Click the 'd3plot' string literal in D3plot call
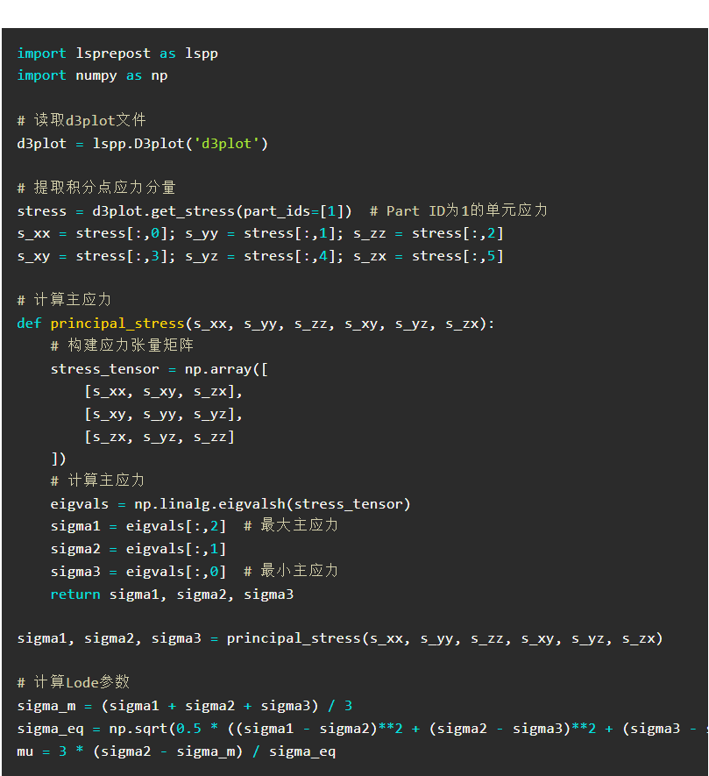Viewport: 709px width, 776px height. (226, 144)
